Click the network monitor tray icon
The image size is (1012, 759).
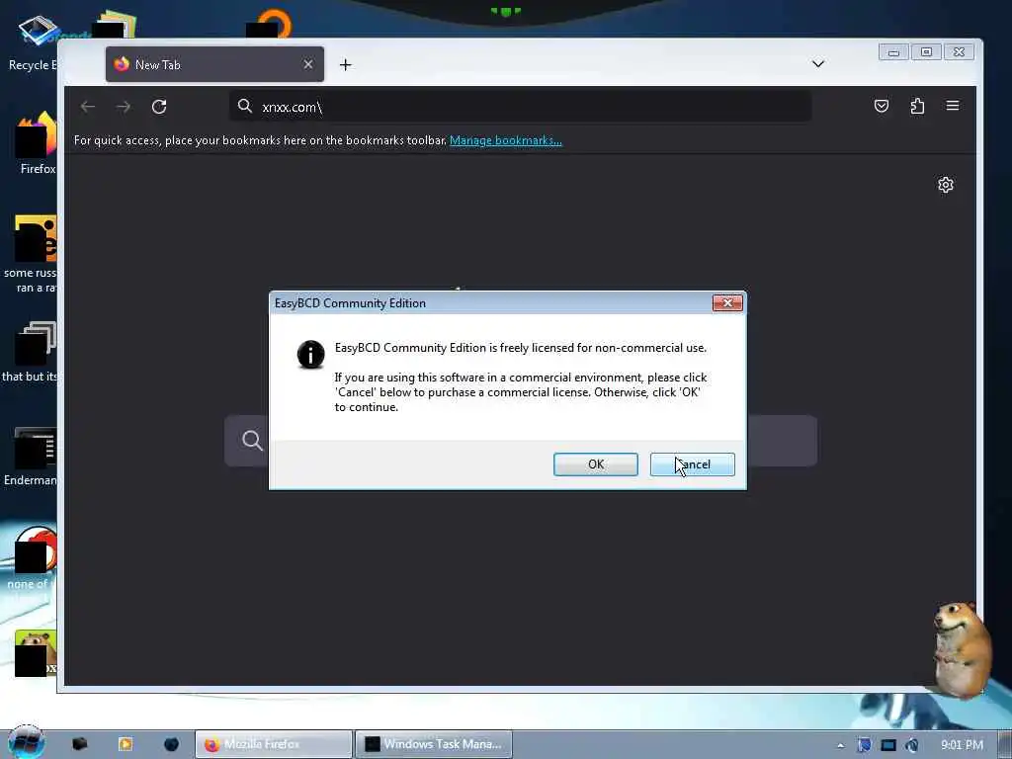click(888, 745)
